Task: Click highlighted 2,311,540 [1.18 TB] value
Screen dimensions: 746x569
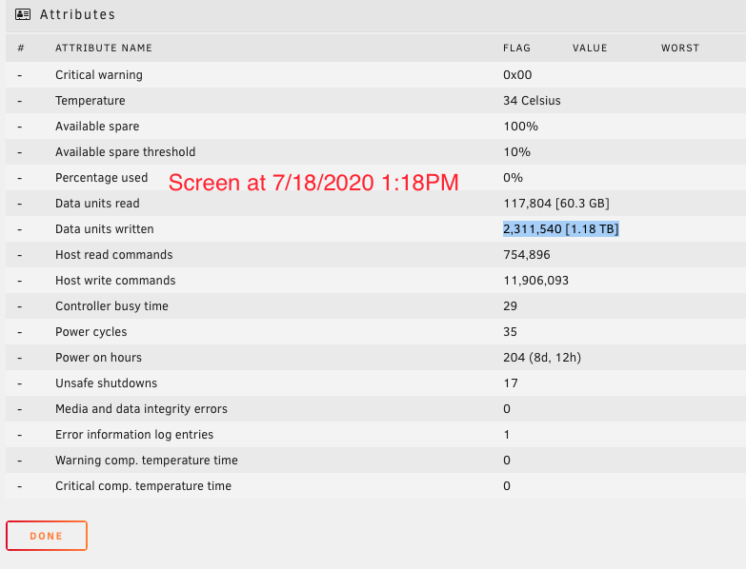Action: 561,229
